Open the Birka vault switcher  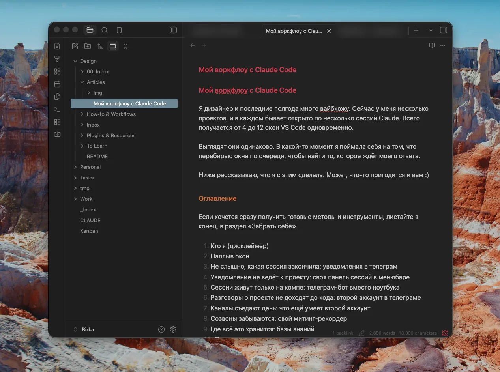click(x=84, y=329)
